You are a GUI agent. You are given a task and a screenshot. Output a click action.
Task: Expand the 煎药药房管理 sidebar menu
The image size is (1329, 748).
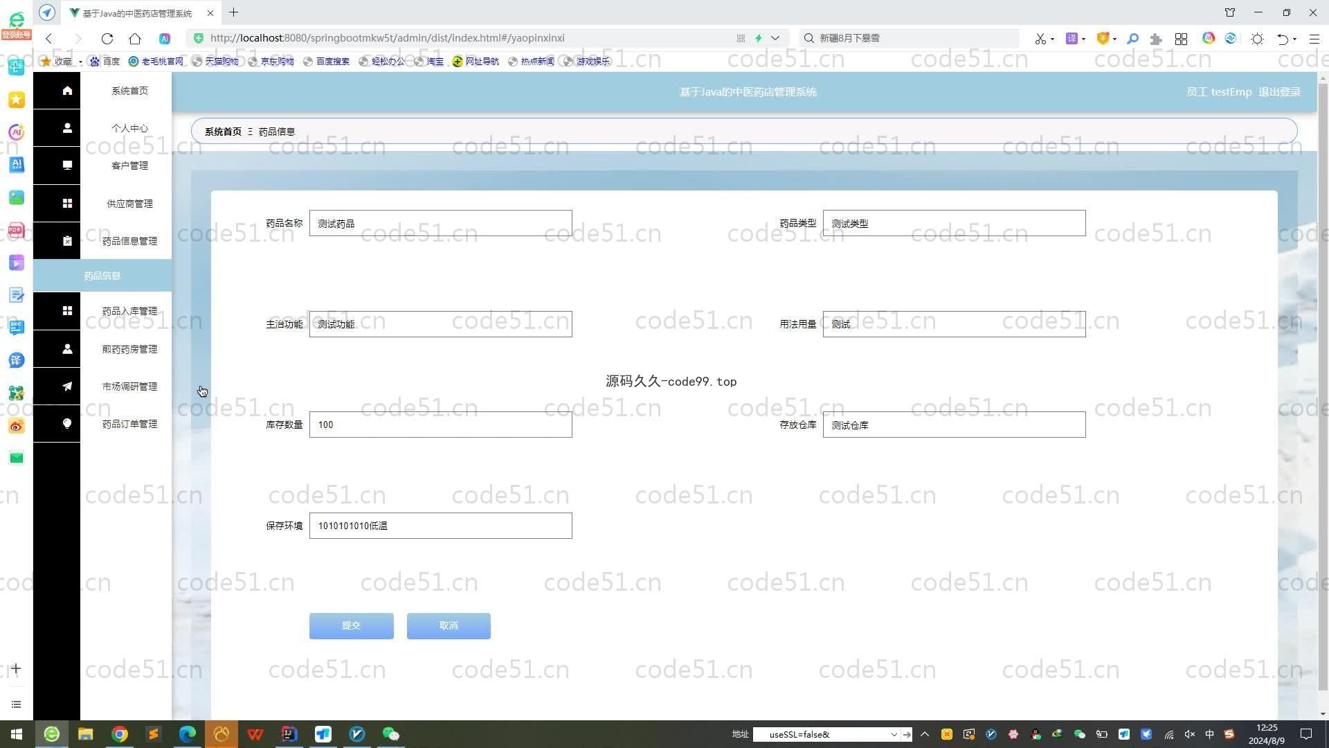pyautogui.click(x=129, y=349)
